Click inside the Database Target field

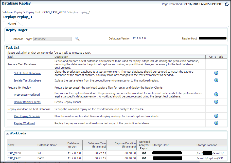pyautogui.click(x=52, y=38)
